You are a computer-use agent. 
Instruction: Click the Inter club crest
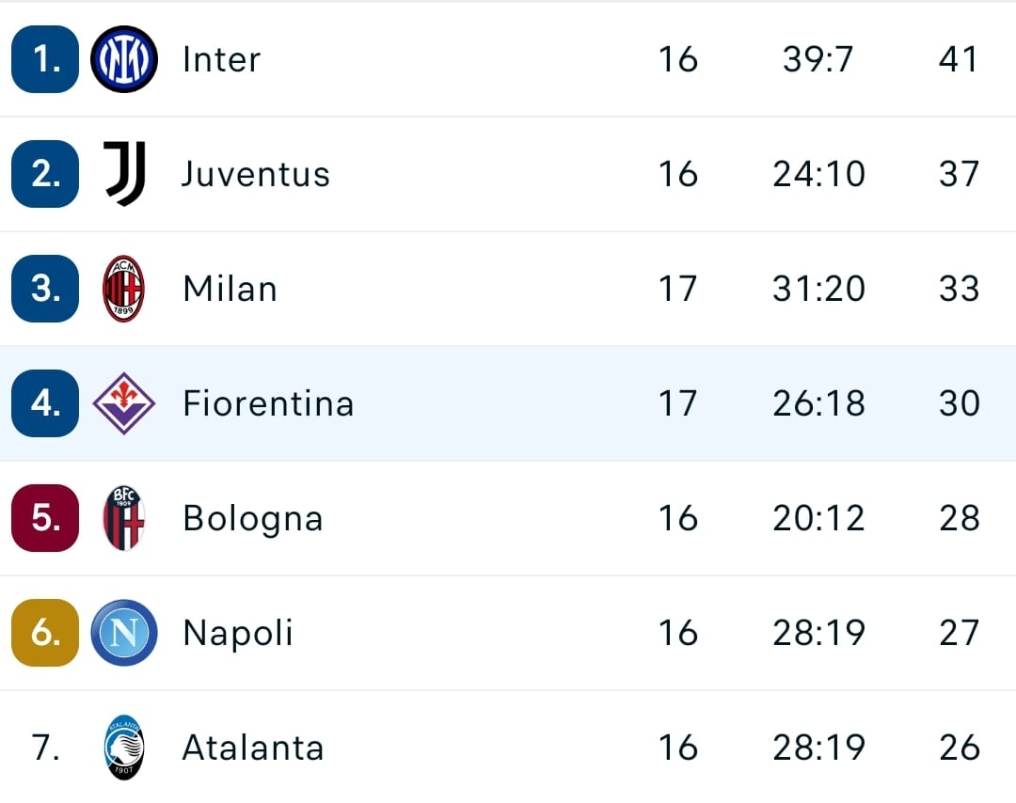click(x=124, y=59)
